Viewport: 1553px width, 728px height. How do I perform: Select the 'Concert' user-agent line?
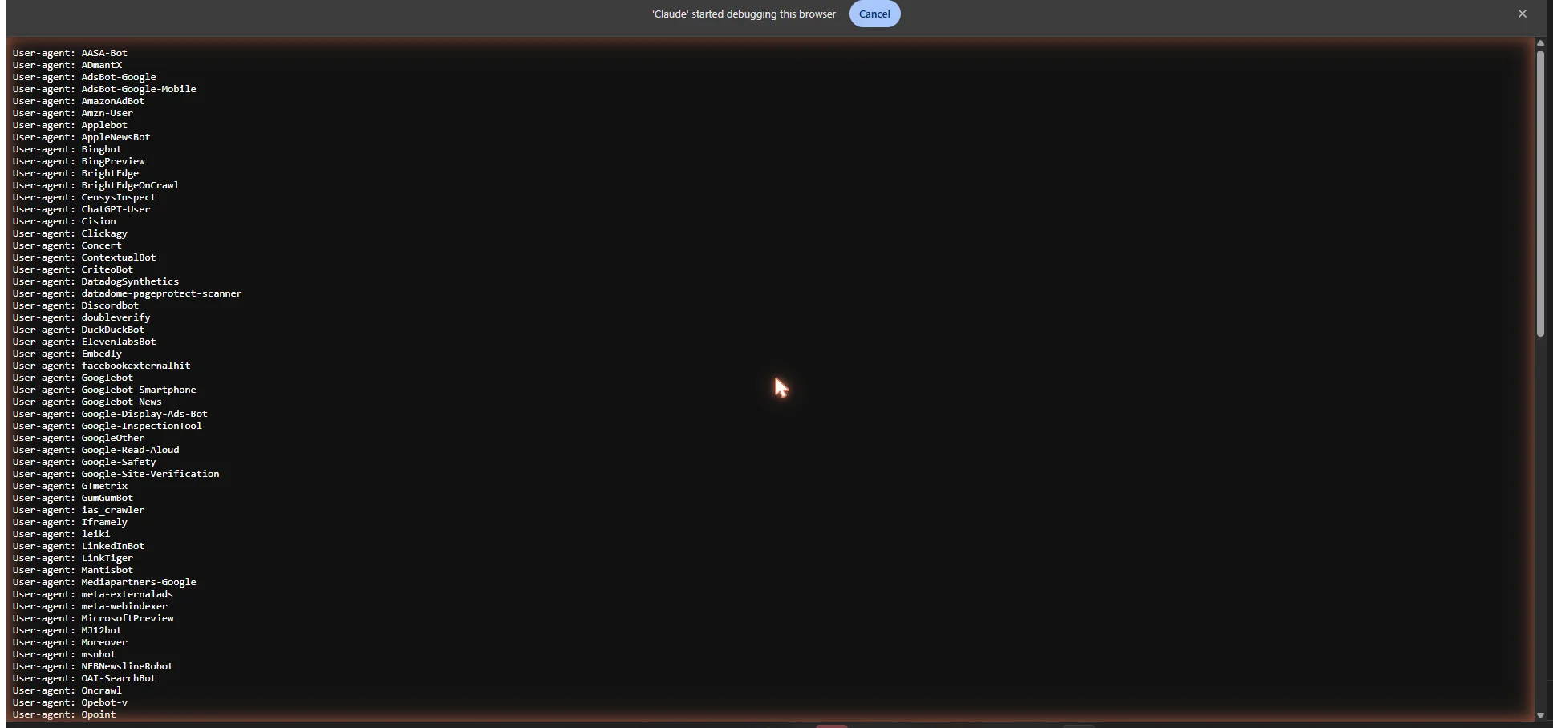(x=67, y=245)
